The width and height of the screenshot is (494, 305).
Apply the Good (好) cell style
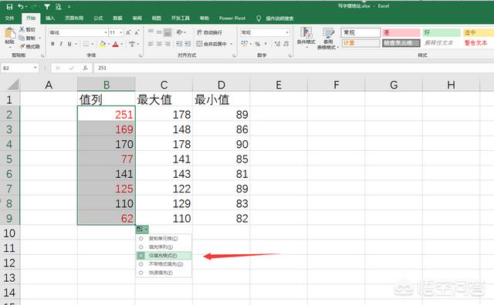click(442, 32)
